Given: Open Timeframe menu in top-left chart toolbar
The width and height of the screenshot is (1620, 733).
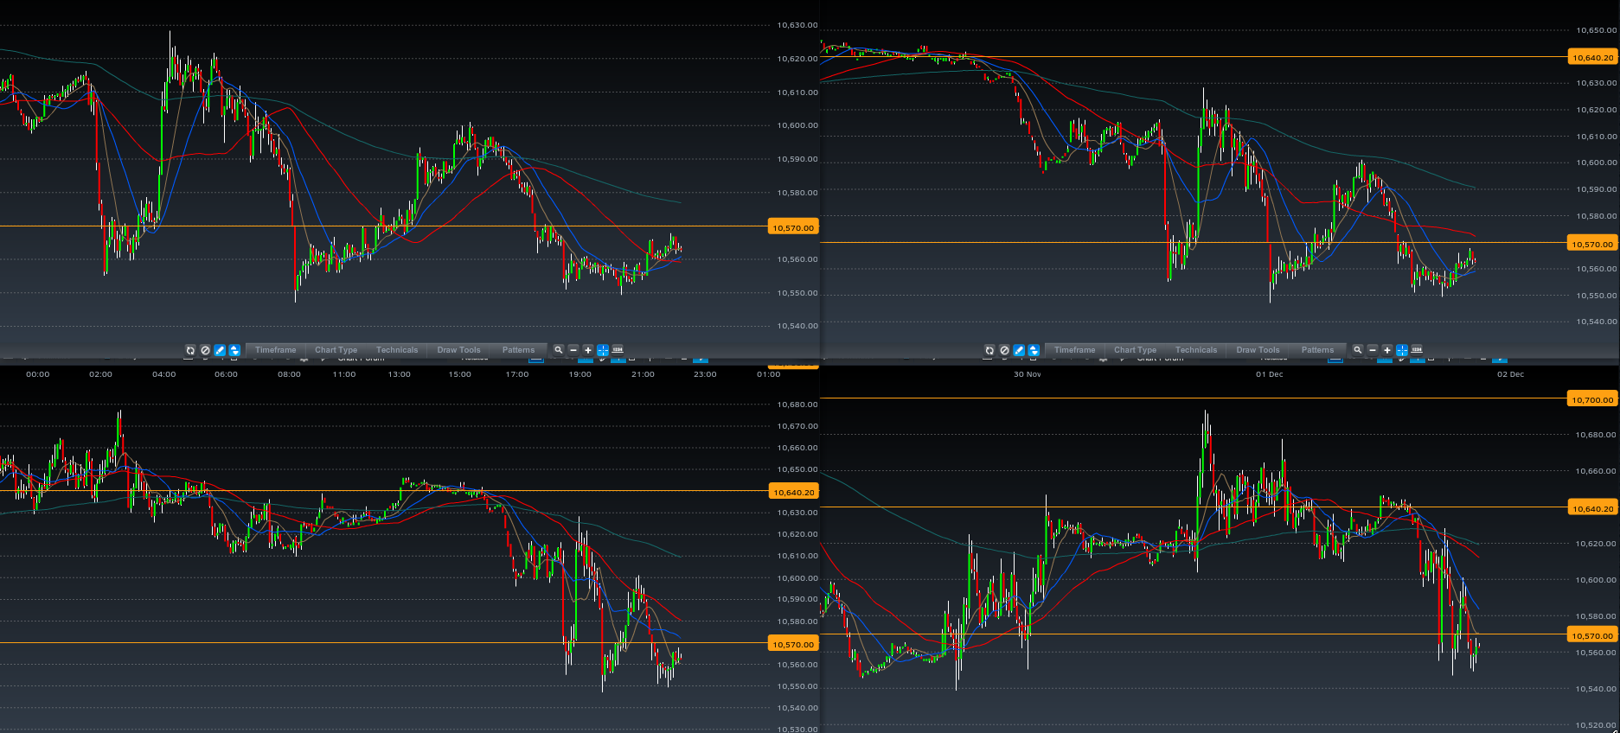Looking at the screenshot, I should coord(276,350).
